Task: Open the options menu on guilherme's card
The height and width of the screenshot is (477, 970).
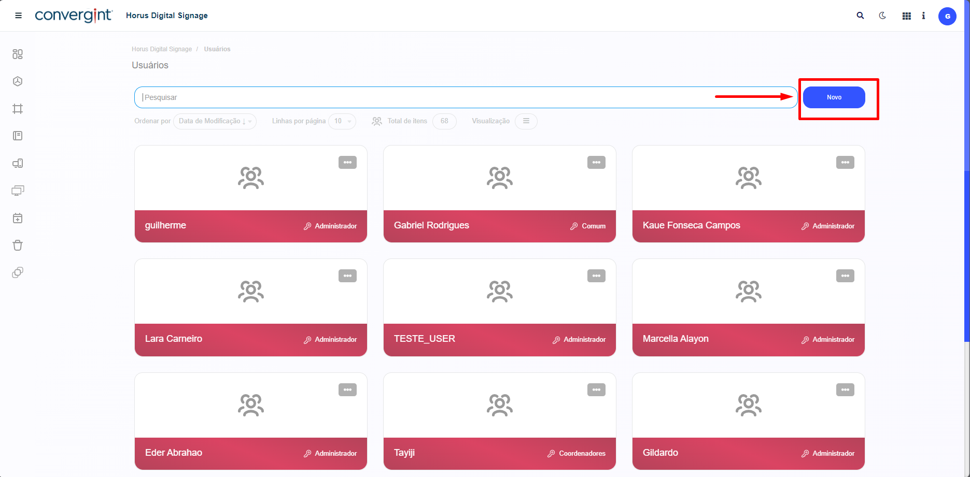Action: pyautogui.click(x=347, y=163)
